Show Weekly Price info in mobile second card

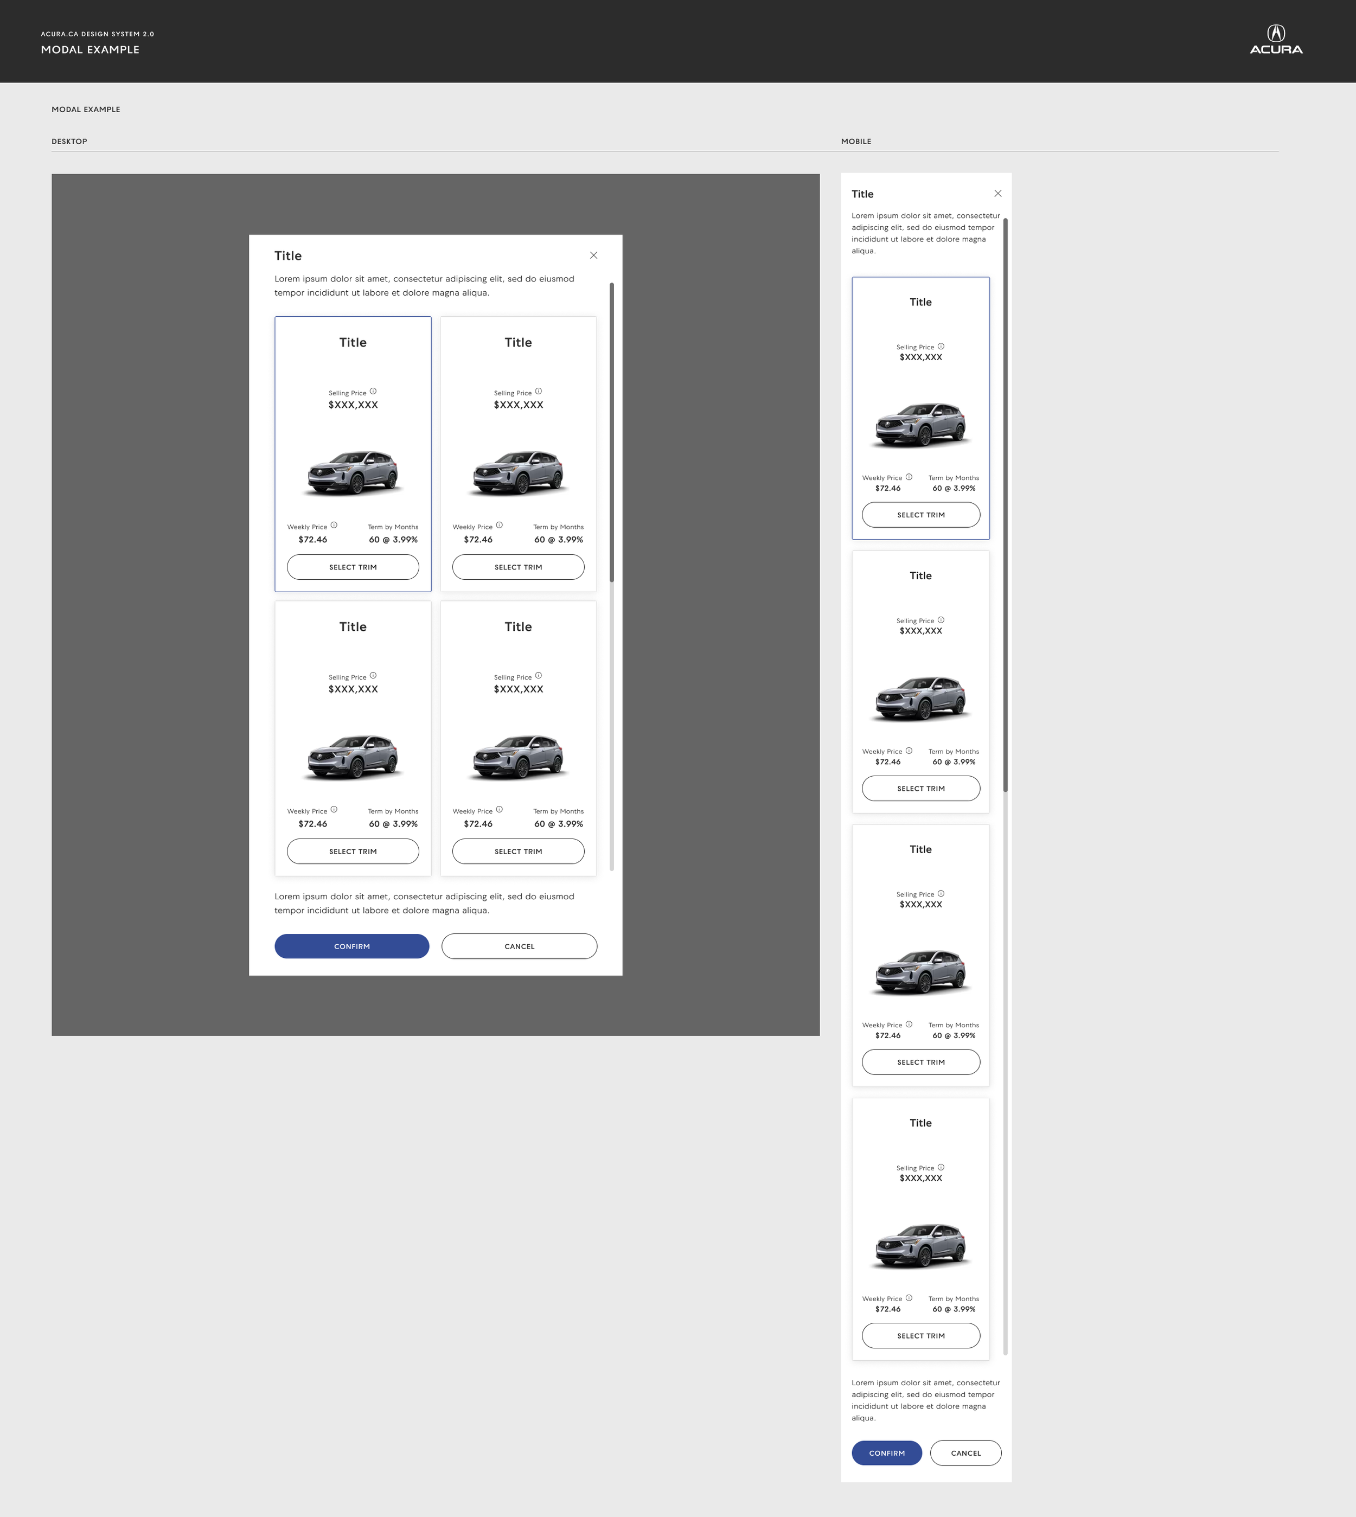pyautogui.click(x=909, y=750)
